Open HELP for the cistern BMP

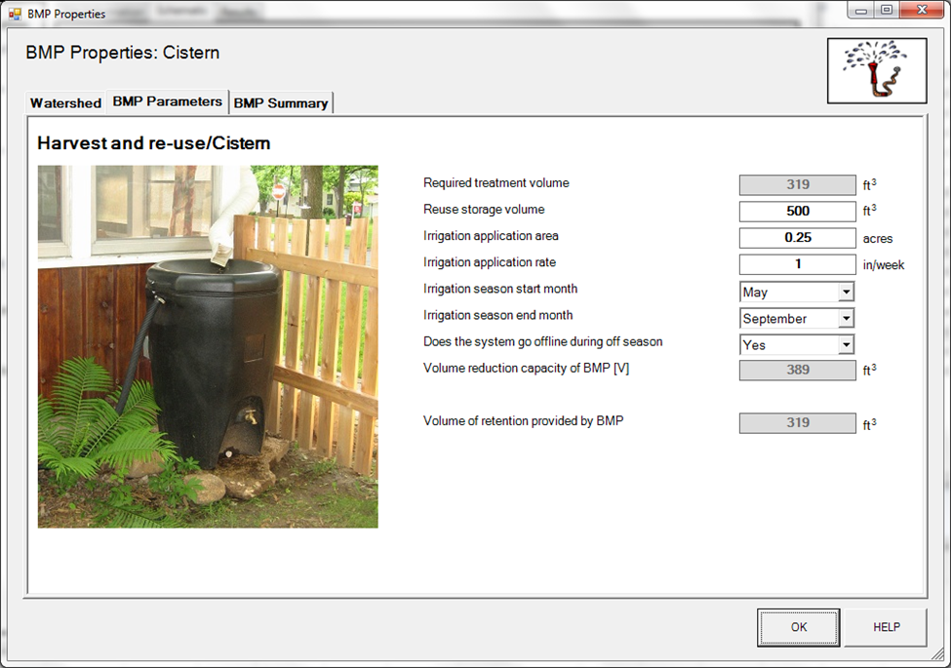[886, 627]
